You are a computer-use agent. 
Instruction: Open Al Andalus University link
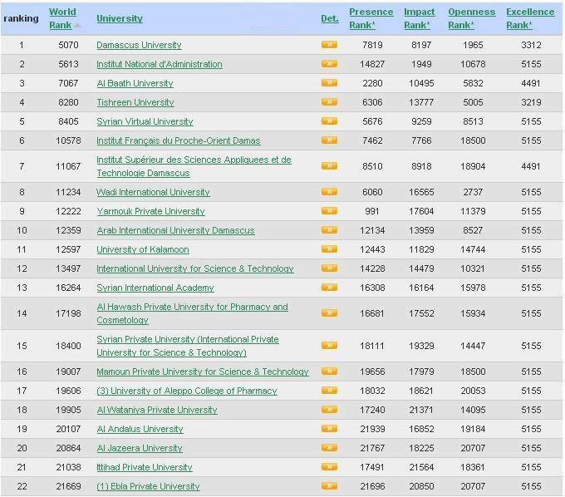(x=140, y=429)
